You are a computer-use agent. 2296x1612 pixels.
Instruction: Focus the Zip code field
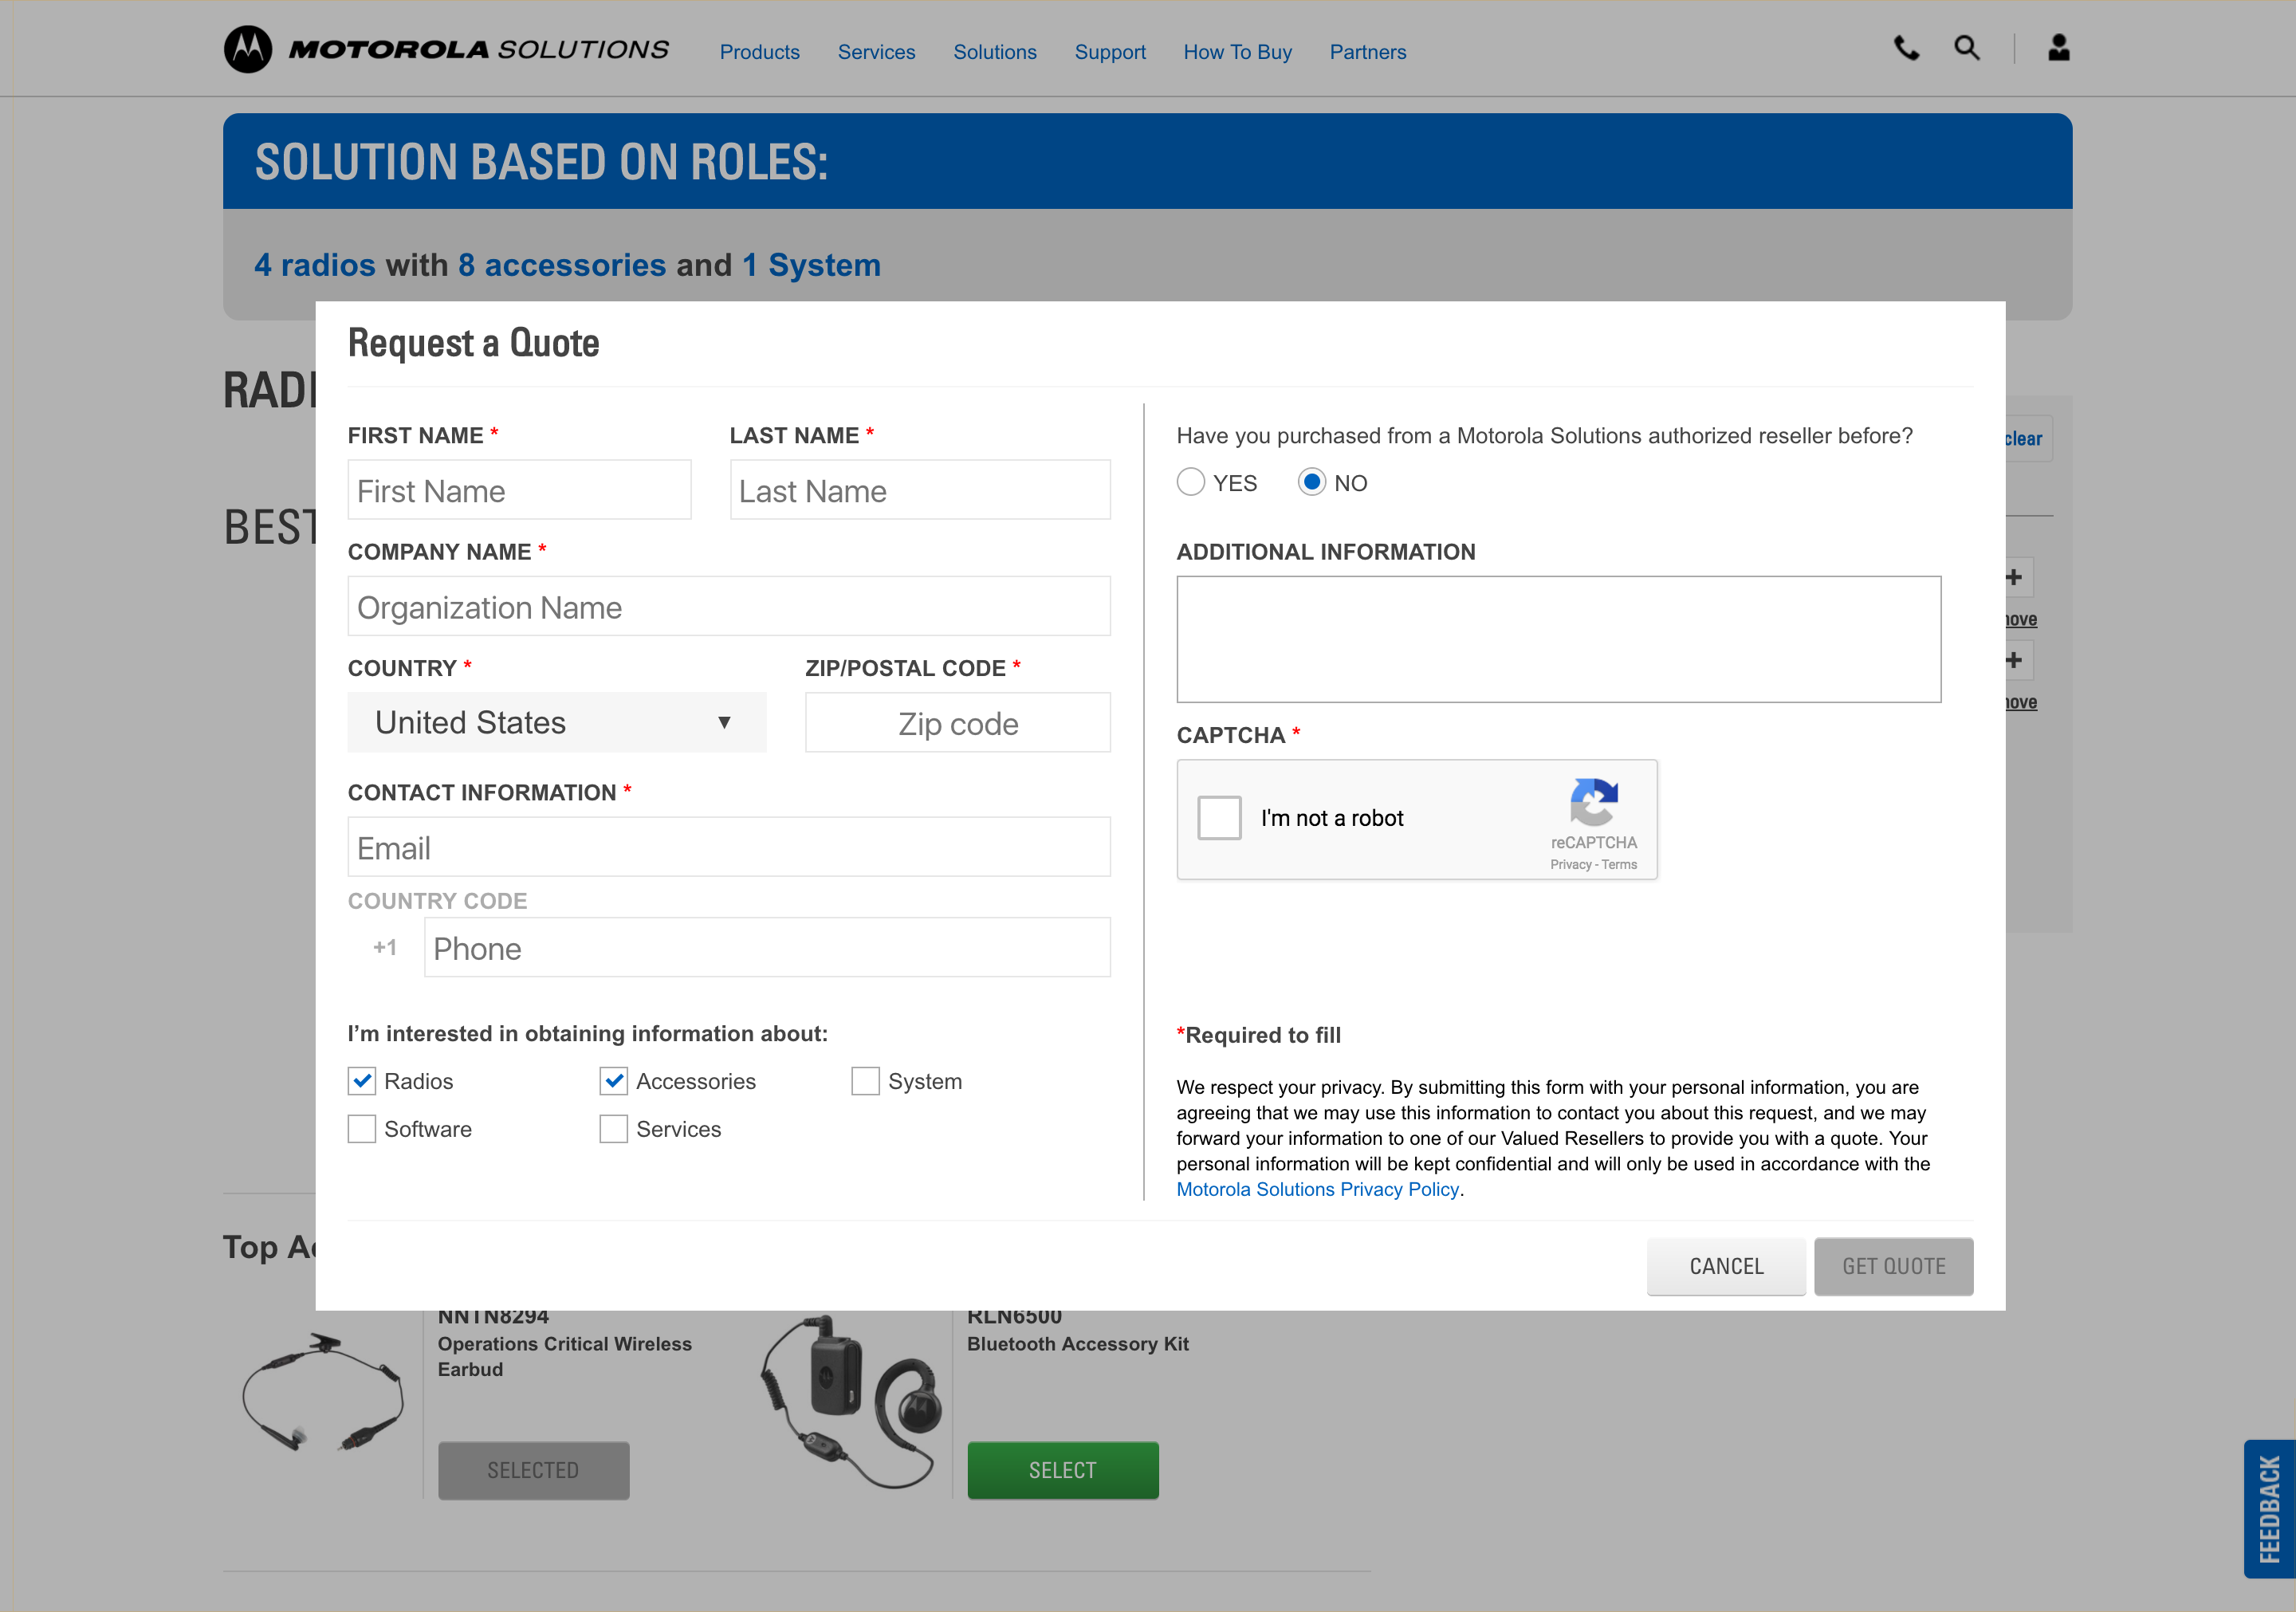click(957, 722)
